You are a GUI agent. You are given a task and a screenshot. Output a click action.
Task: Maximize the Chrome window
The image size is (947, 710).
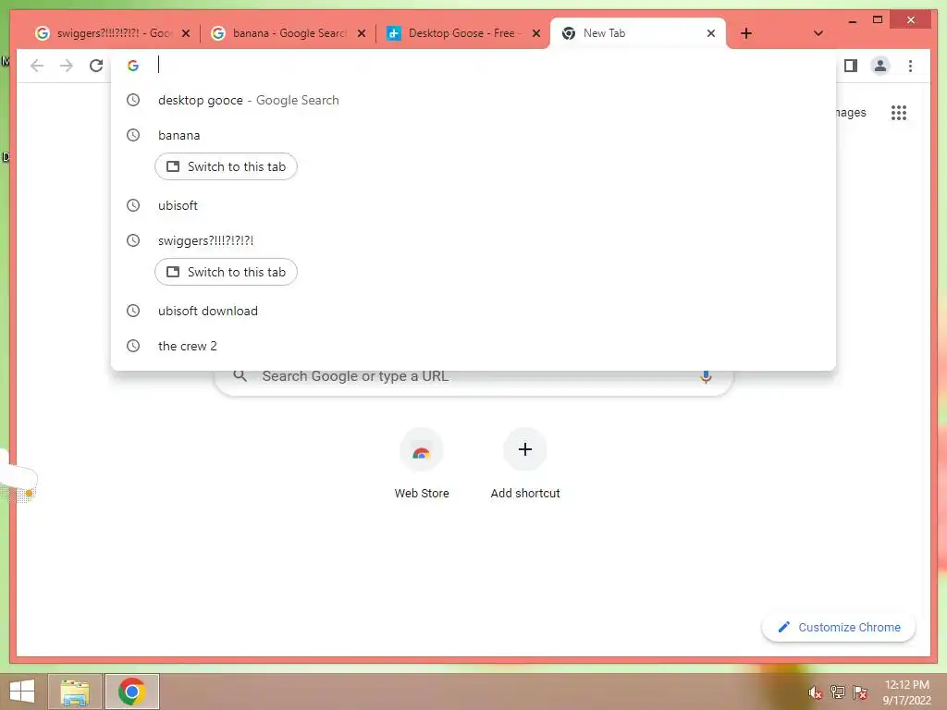878,20
